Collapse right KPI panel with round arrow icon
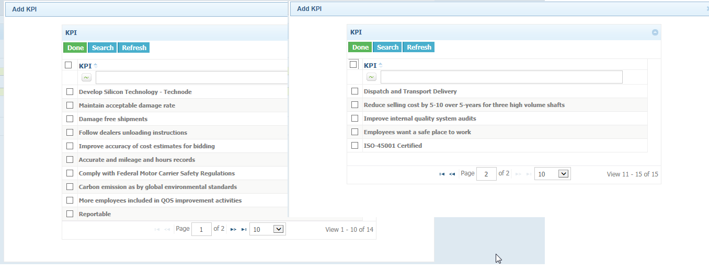The height and width of the screenshot is (272, 709). click(x=655, y=32)
